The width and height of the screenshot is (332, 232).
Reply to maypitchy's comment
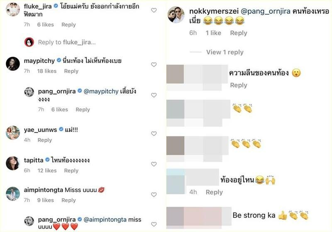(x=71, y=71)
